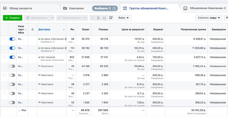Turn off the first ad set toggle
Image resolution: width=228 pixels, height=117 pixels.
[x=12, y=39]
